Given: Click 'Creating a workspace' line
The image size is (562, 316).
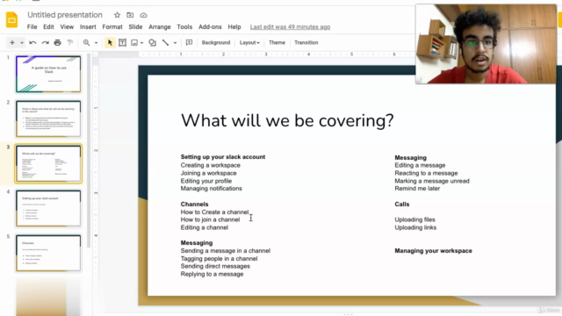Looking at the screenshot, I should pyautogui.click(x=211, y=165).
